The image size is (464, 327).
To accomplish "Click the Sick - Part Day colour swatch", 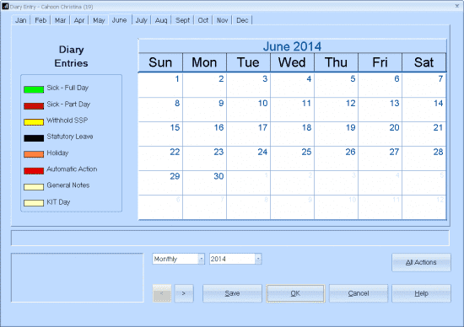I will (34, 106).
